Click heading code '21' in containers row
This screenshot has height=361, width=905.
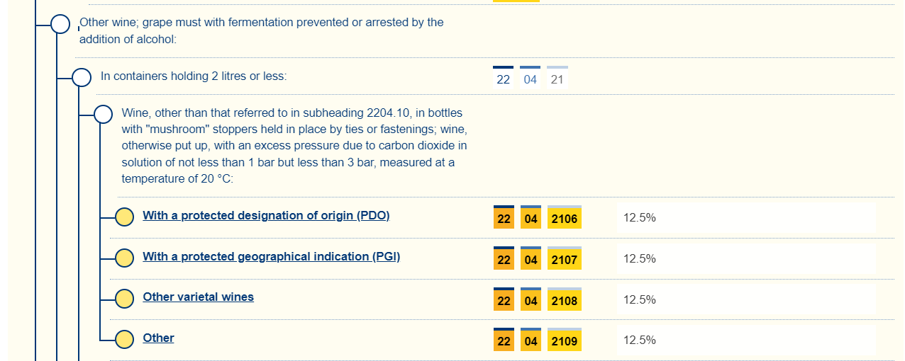click(x=557, y=79)
